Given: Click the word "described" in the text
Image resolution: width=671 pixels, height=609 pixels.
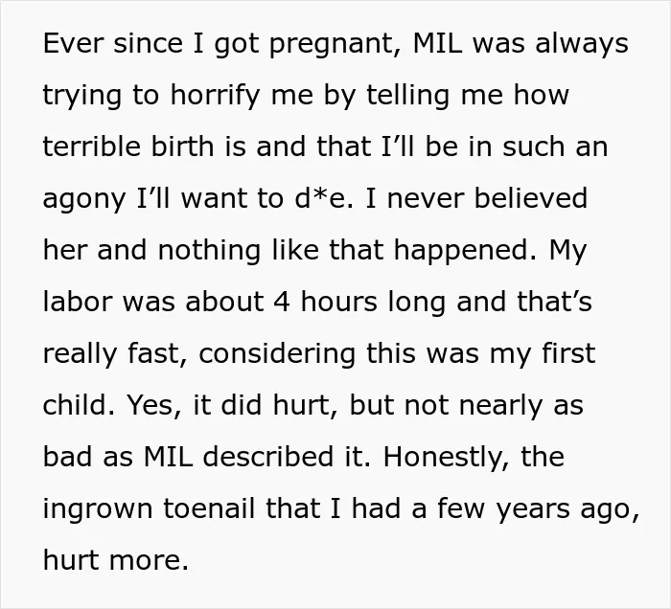Looking at the screenshot, I should (x=267, y=457).
